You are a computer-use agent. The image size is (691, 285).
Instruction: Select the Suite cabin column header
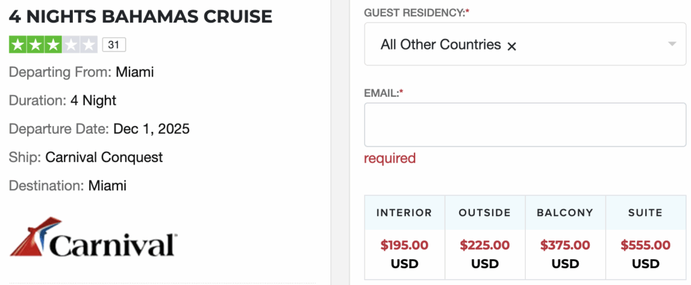tap(645, 213)
